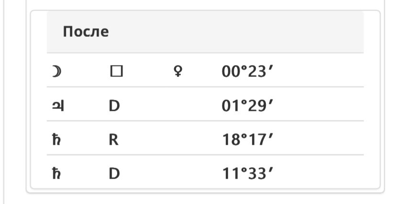Select the D marker beside Jupiter
The width and height of the screenshot is (396, 204).
pyautogui.click(x=114, y=106)
